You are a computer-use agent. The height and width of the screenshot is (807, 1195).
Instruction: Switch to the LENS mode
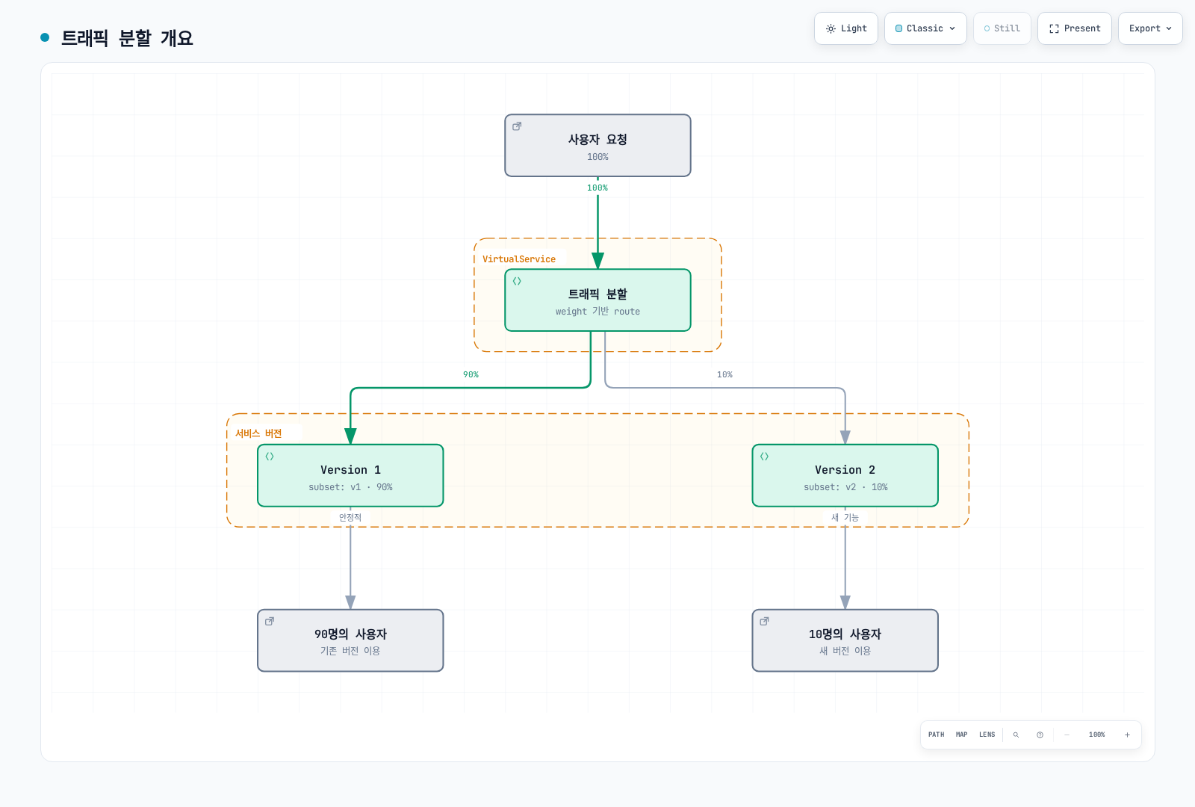(x=987, y=735)
